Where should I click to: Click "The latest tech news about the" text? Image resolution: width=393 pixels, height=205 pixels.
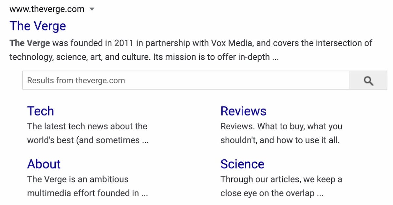(x=87, y=126)
